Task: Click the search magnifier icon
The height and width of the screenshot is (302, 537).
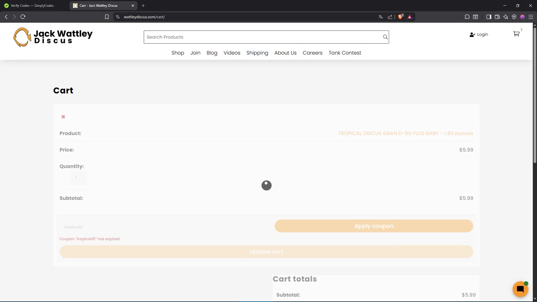Action: pyautogui.click(x=385, y=37)
